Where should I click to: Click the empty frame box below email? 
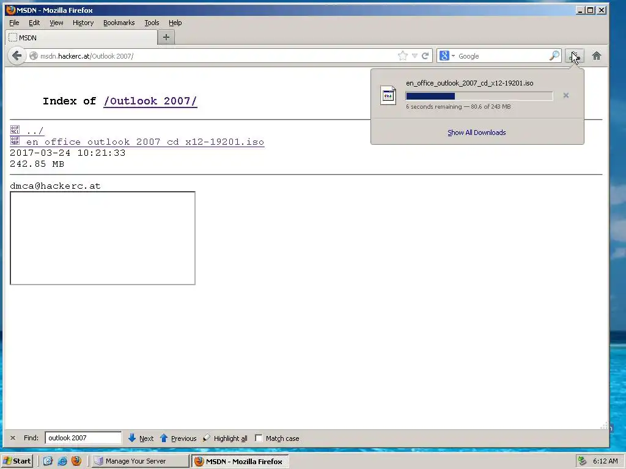[x=103, y=238]
